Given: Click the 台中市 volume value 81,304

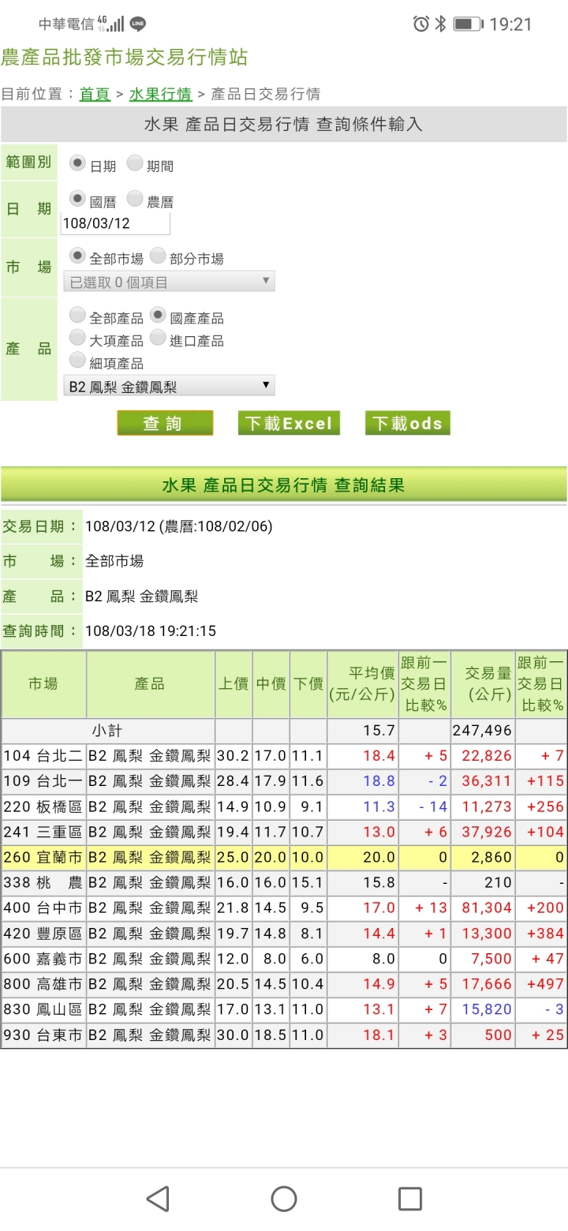Looking at the screenshot, I should (x=487, y=908).
